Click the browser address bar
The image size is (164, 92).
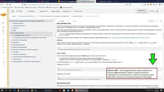[x=73, y=5]
